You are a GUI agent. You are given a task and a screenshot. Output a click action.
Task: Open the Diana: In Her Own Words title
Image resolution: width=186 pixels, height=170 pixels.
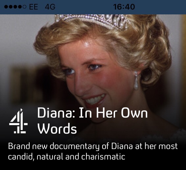pyautogui.click(x=93, y=121)
